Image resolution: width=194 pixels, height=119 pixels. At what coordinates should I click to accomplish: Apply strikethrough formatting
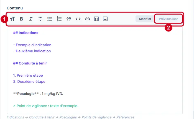pos(40,19)
